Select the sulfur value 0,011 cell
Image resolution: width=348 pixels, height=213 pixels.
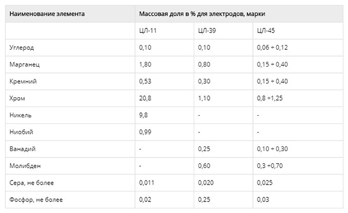click(x=164, y=183)
